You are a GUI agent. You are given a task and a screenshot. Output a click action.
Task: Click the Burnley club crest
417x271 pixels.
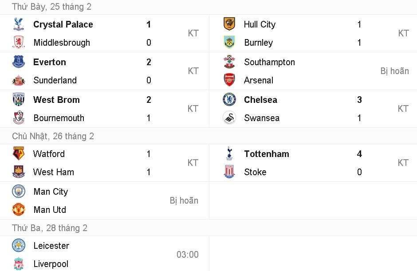(x=229, y=43)
